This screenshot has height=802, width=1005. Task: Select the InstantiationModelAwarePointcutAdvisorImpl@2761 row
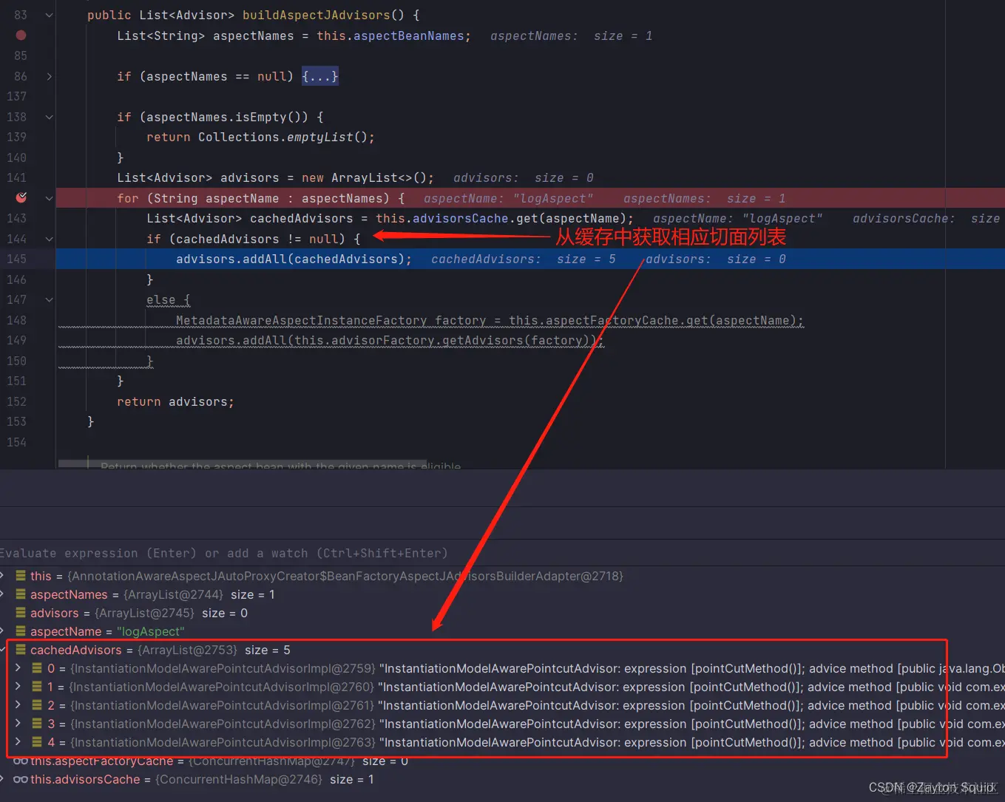[502, 705]
